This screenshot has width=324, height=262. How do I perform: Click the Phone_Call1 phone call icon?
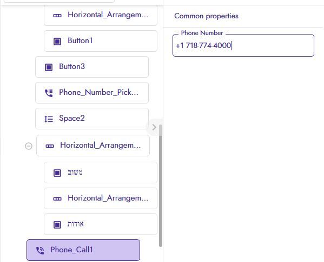tap(40, 250)
